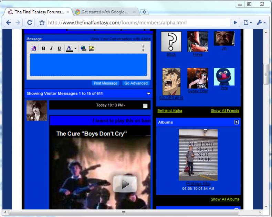The height and width of the screenshot is (217, 272).
Task: Click the Go Advanced button
Action: pos(136,83)
